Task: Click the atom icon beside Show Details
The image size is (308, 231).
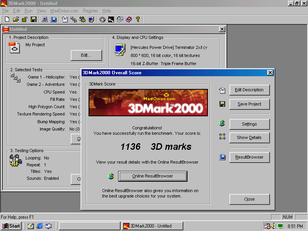Action: pos(222,137)
